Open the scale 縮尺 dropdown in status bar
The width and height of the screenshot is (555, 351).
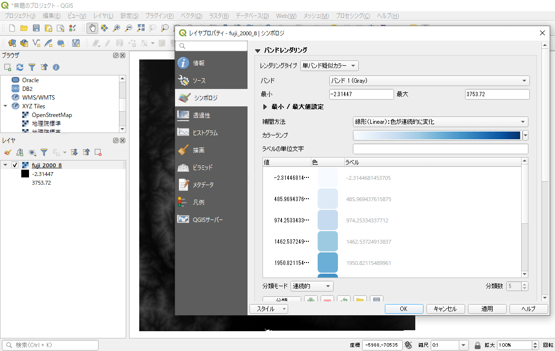(x=463, y=345)
